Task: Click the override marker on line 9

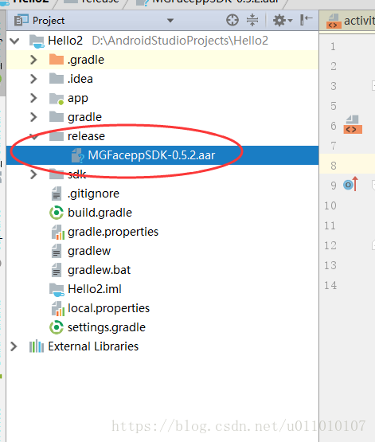Action: 351,184
